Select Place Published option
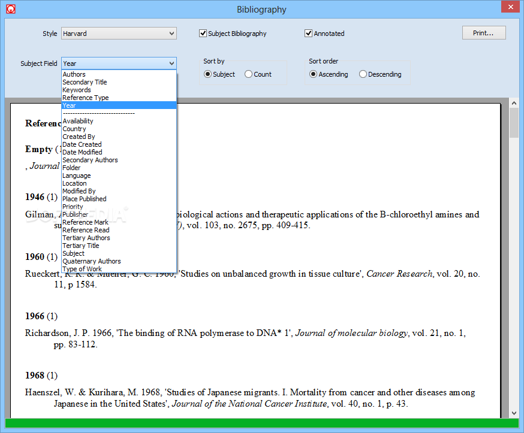Image resolution: width=524 pixels, height=433 pixels. click(x=119, y=199)
